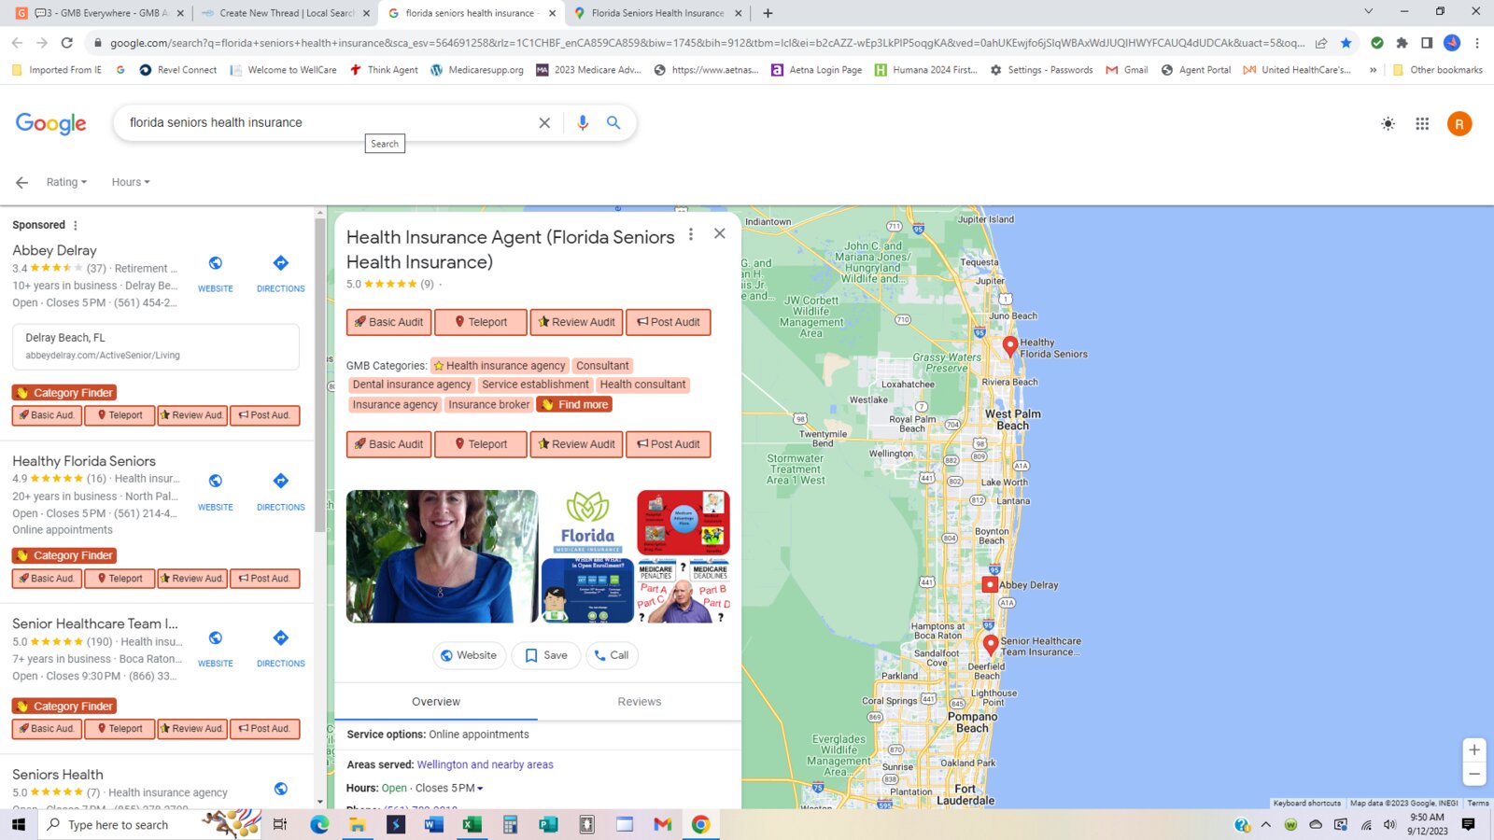The width and height of the screenshot is (1494, 840).
Task: Click the Senior Healthcare Team map pin
Action: (x=991, y=645)
